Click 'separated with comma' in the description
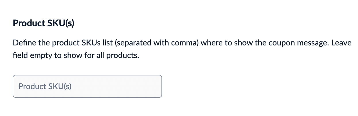 [158, 43]
